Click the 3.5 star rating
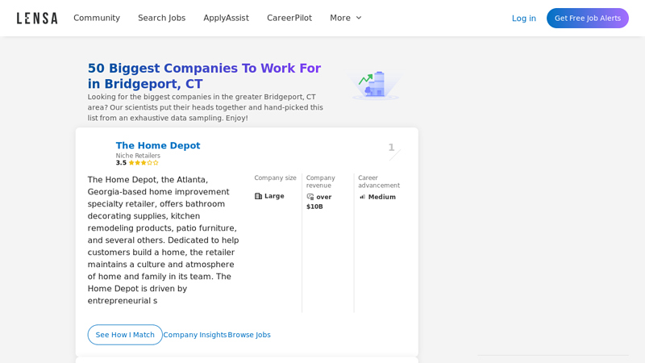Viewport: 645px width, 363px height. pos(137,163)
